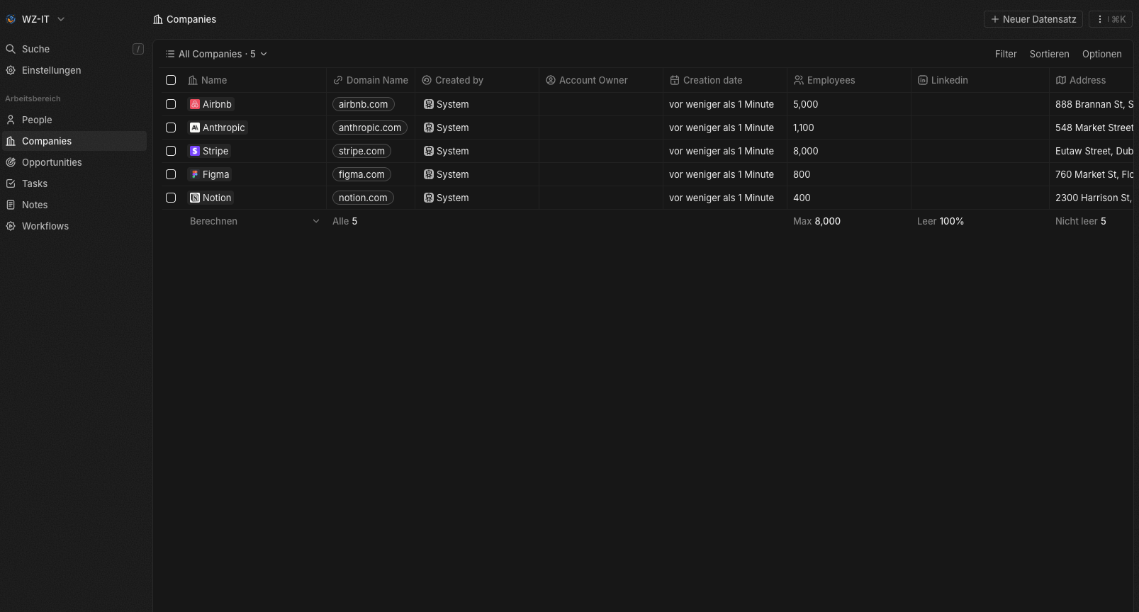1139x612 pixels.
Task: Click the Anthropic company logo
Action: (x=195, y=127)
